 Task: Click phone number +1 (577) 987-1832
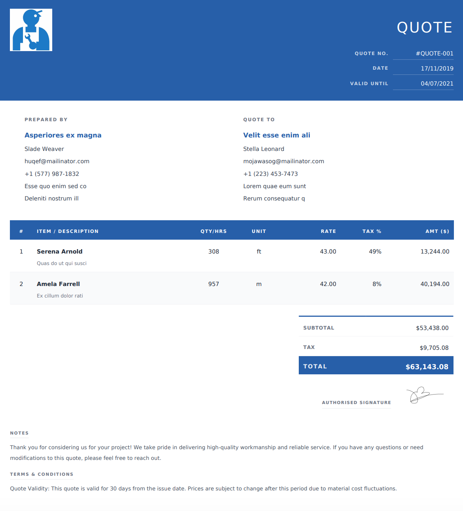52,174
